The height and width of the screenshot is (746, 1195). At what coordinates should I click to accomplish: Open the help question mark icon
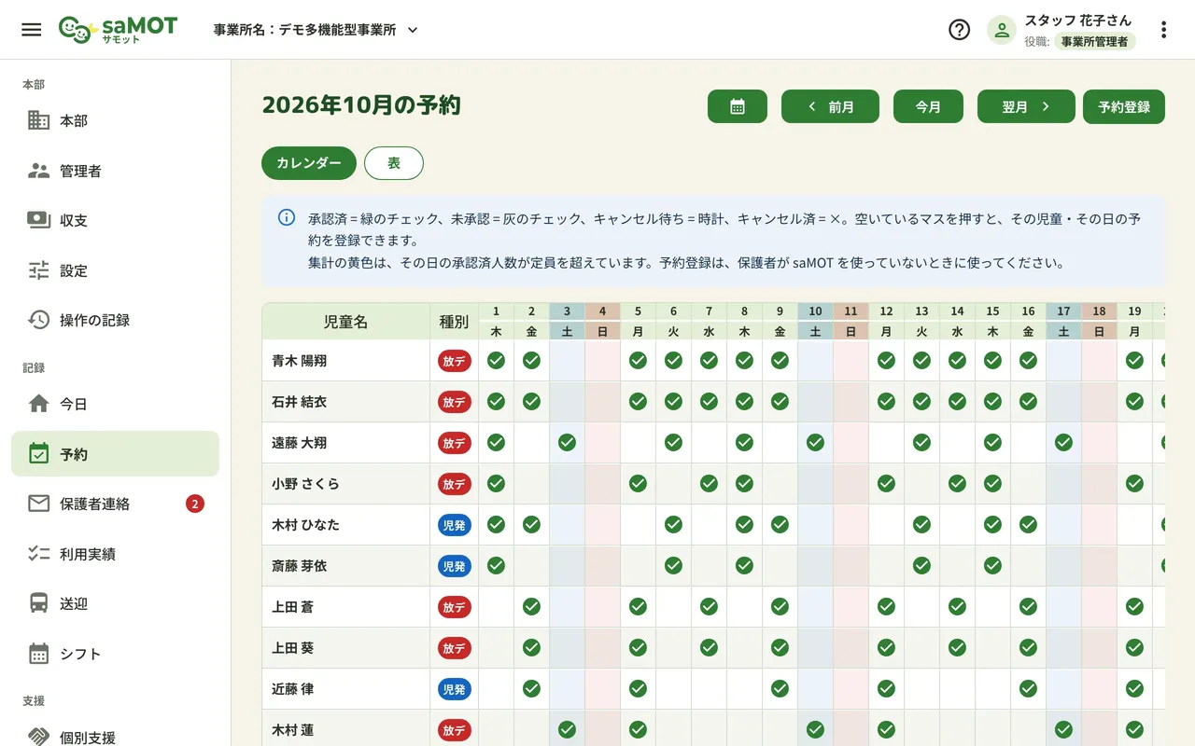pyautogui.click(x=959, y=30)
